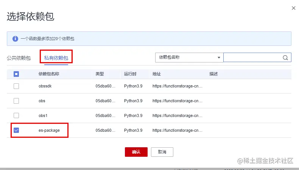This screenshot has height=170, width=299.
Task: Click the 20-dependency limit notice text
Action: pyautogui.click(x=47, y=39)
